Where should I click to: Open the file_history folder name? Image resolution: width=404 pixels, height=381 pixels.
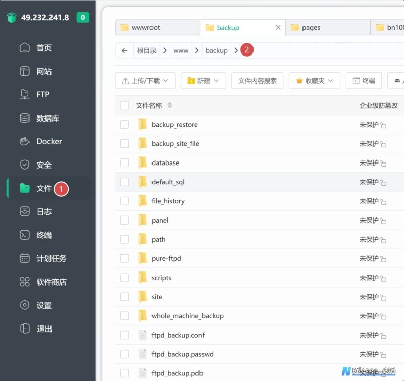pos(168,201)
